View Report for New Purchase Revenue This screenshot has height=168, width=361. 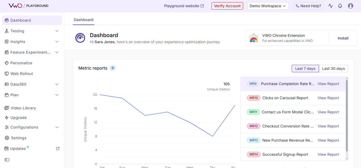click(x=328, y=140)
